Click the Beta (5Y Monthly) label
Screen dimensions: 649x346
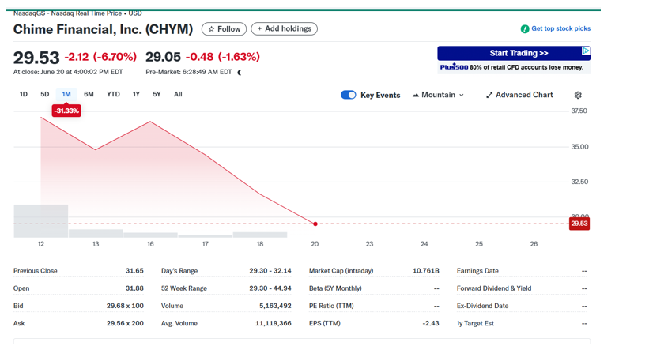(335, 288)
